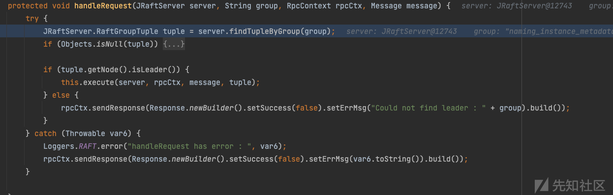
Task: Click the Message parameter type
Action: point(386,6)
